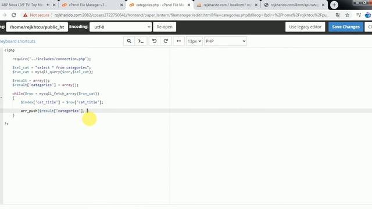This screenshot has width=372, height=209.
Task: Place cursor on the require connection.php line
Action: pyautogui.click(x=52, y=59)
